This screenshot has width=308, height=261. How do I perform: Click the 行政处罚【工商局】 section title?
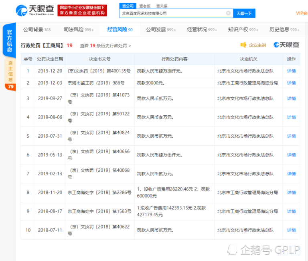click(43, 46)
